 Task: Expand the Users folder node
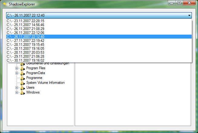tap(17, 87)
